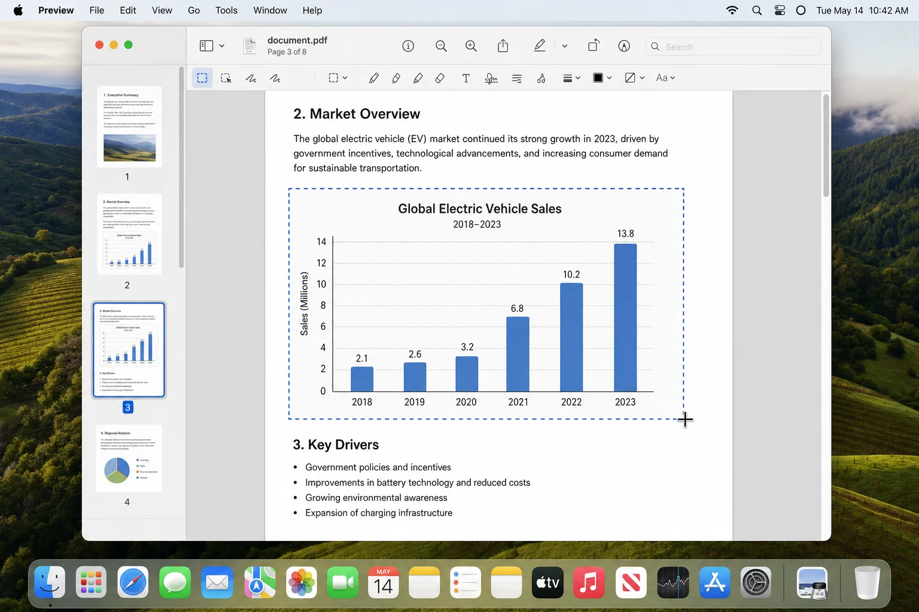This screenshot has width=919, height=612.
Task: Zoom out of the document
Action: (442, 46)
